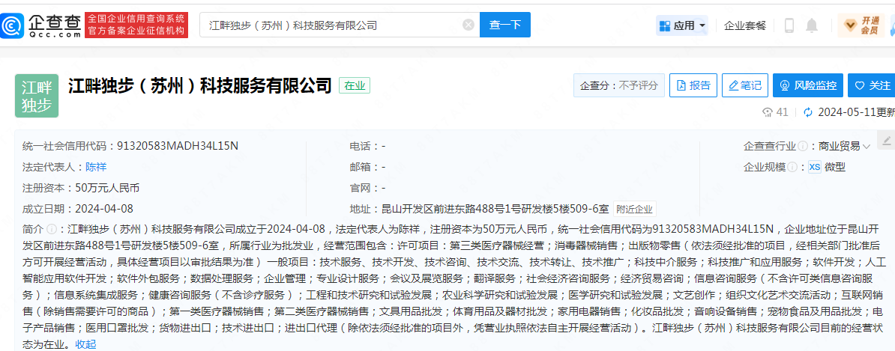Click the 微型 company scale text
895x351 pixels.
[835, 167]
